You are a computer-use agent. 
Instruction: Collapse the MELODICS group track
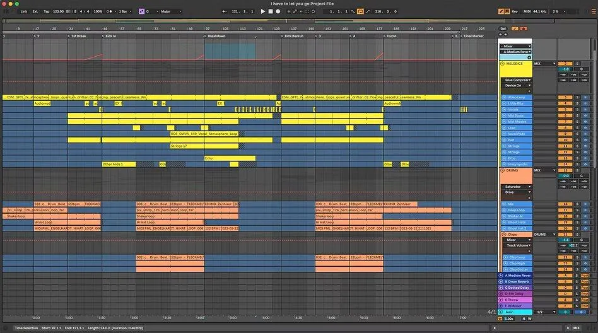[x=502, y=64]
